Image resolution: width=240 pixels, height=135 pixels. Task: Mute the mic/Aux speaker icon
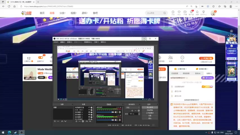click(116, 120)
